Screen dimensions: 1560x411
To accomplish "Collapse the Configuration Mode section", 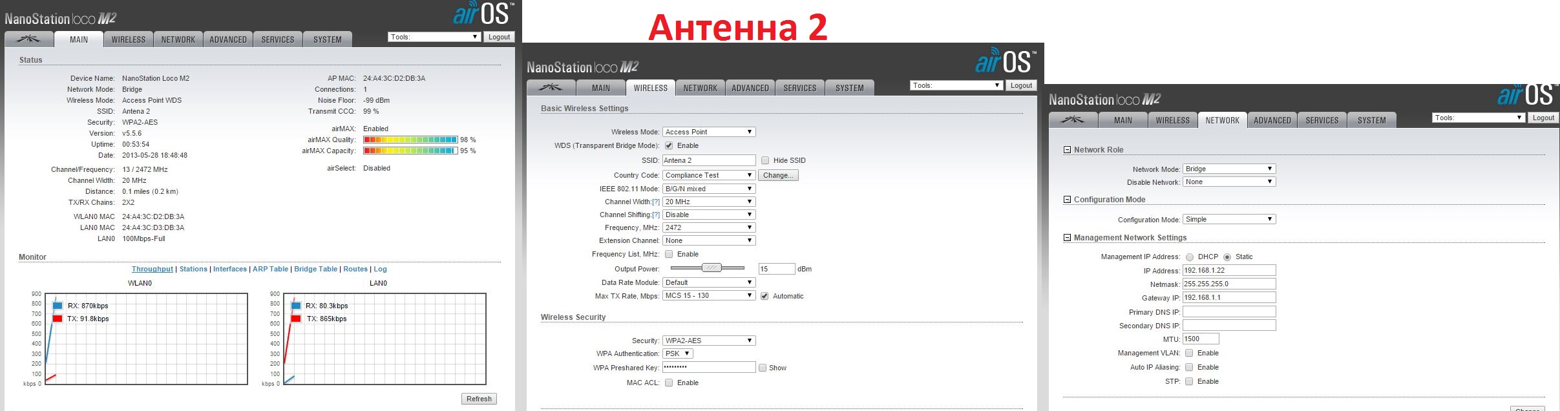I will (1067, 200).
